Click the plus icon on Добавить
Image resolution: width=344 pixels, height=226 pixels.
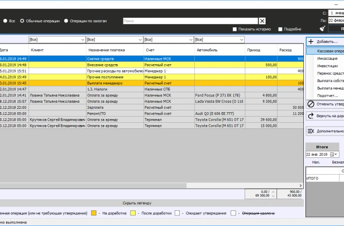coord(311,41)
